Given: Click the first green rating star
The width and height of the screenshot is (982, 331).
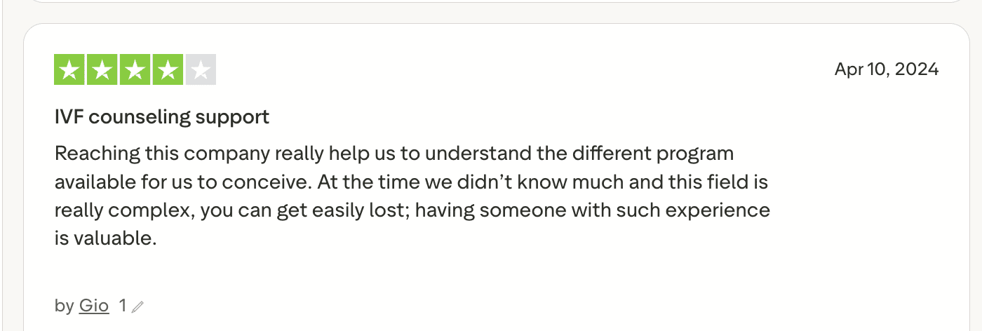Looking at the screenshot, I should coord(69,69).
